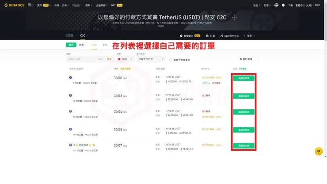Click advertiser avatar in 30.00 TWD row
This screenshot has width=327, height=184.
tap(71, 77)
